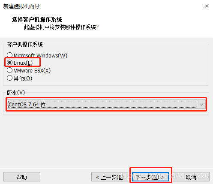
Task: Click the Microsoft Windows(W) label text
Action: point(40,55)
